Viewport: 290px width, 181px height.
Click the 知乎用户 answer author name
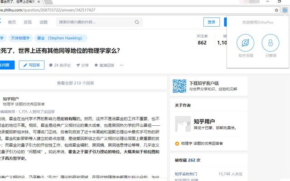pos(11,99)
